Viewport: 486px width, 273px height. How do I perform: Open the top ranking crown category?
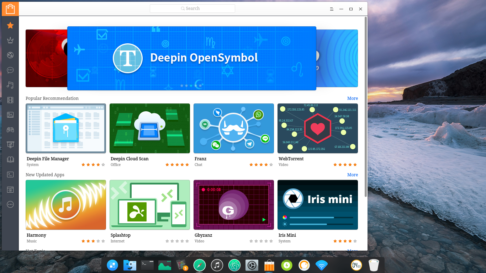tap(10, 40)
